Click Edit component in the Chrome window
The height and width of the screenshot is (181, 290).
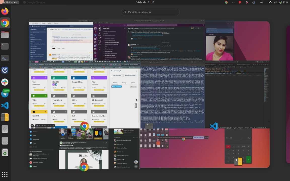117,75
